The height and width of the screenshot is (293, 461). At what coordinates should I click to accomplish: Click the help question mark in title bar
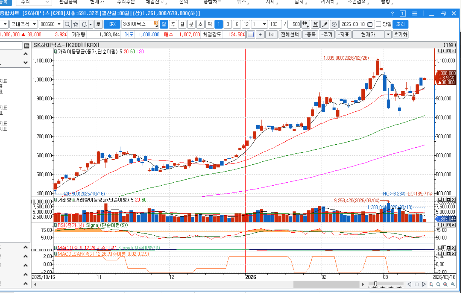click(392, 14)
